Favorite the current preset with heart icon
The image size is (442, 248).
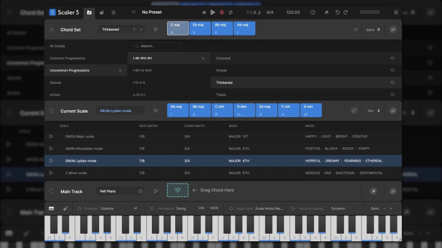pyautogui.click(x=134, y=12)
